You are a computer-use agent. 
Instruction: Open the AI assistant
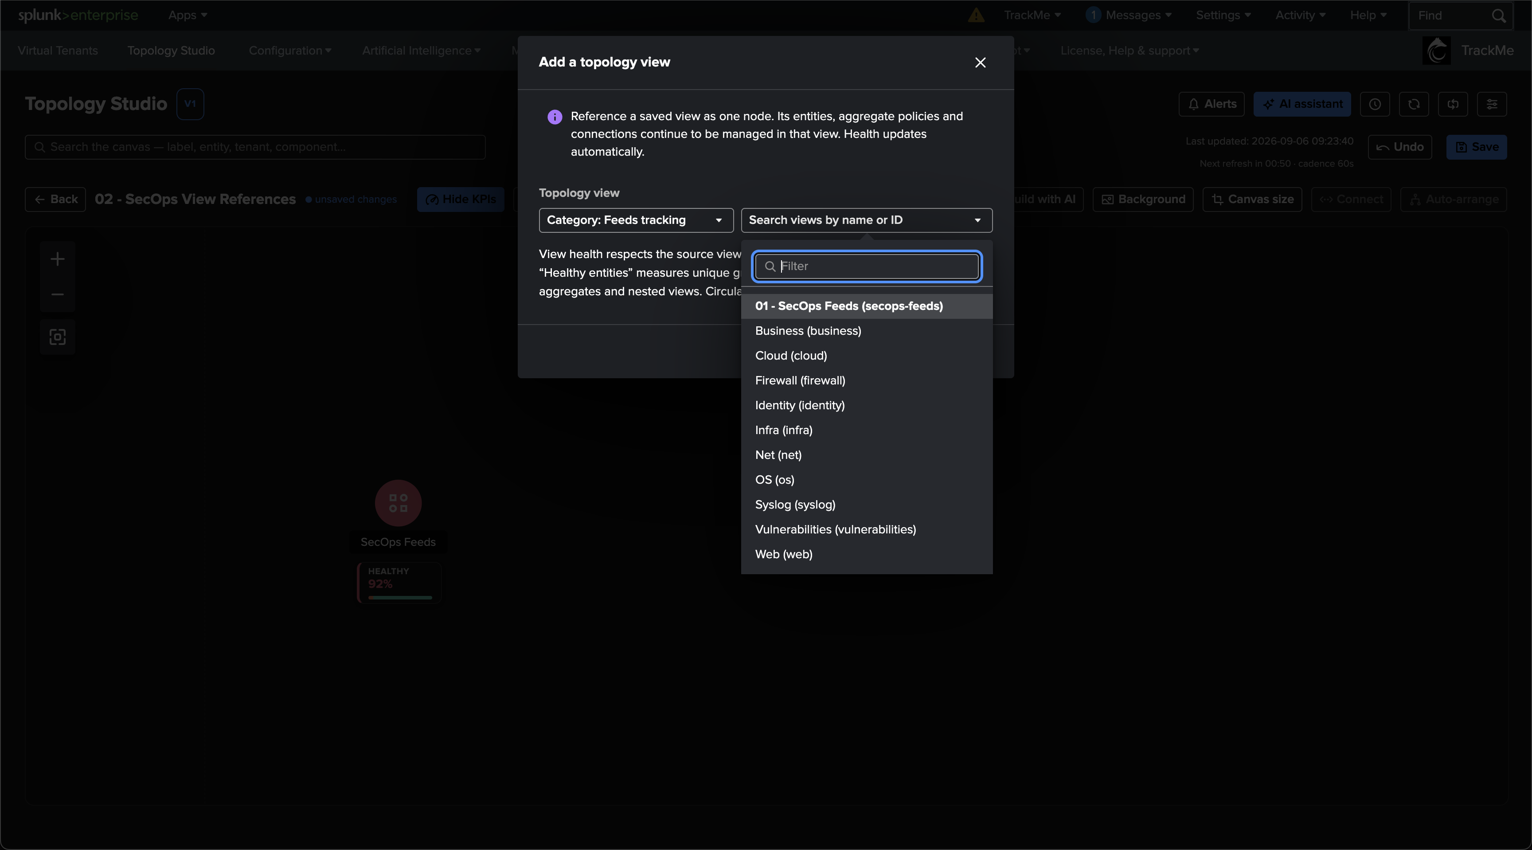click(1302, 104)
